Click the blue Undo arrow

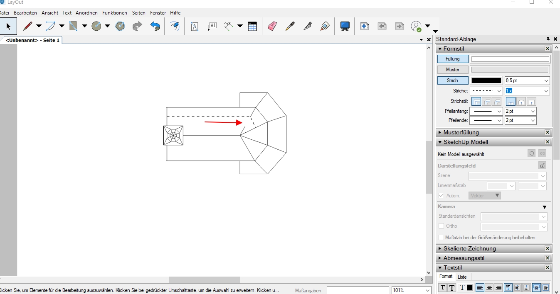tap(155, 27)
